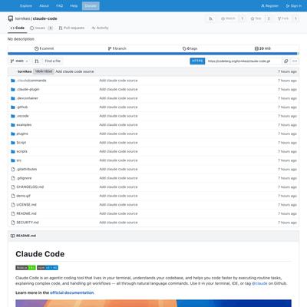This screenshot has width=307, height=307.
Task: Open the .claude/commands folder name
Action: tap(31, 81)
